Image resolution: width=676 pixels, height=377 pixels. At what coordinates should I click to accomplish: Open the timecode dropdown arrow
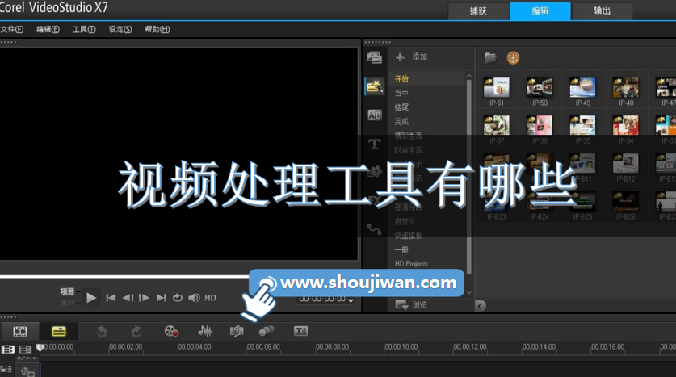click(x=351, y=300)
